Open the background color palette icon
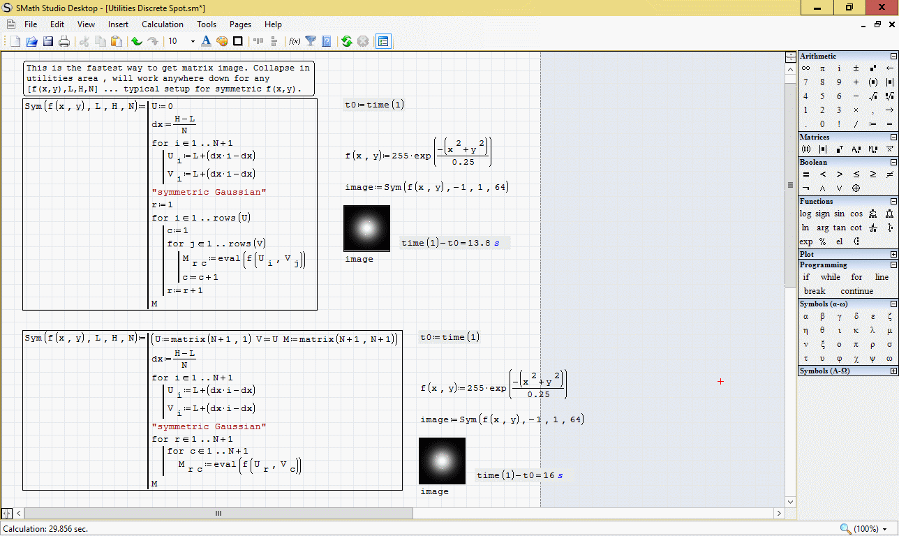The height and width of the screenshot is (536, 899). pyautogui.click(x=222, y=42)
